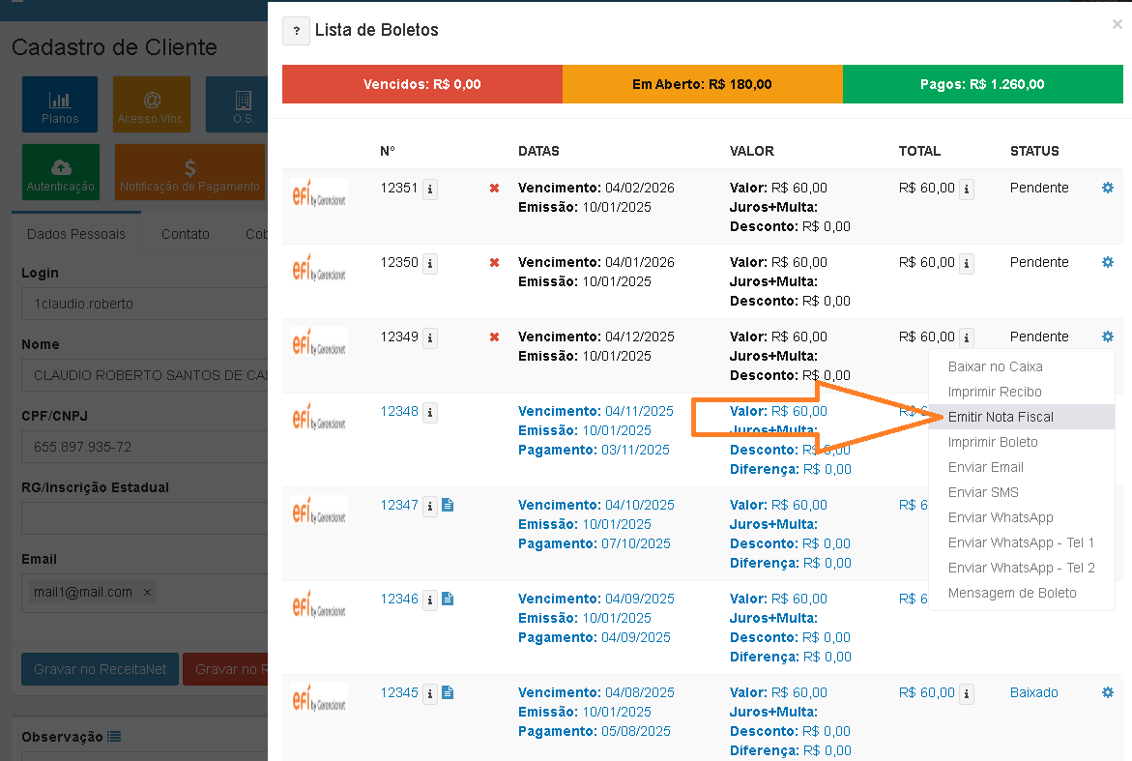Click document icon beside boleto 12347
Image resolution: width=1132 pixels, height=761 pixels.
448,505
